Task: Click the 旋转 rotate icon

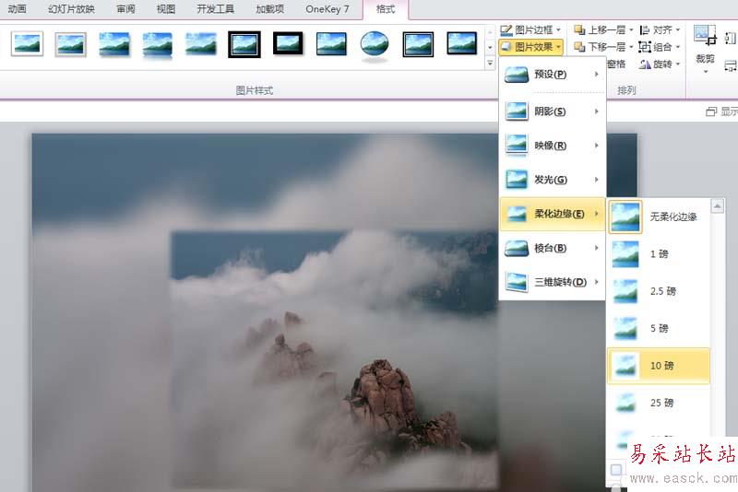Action: click(644, 64)
